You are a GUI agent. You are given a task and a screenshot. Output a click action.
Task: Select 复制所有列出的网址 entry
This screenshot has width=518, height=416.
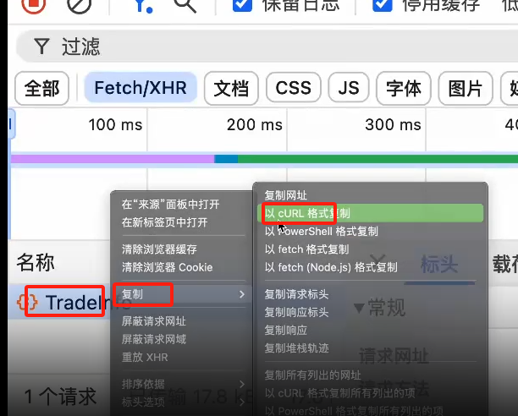point(312,375)
